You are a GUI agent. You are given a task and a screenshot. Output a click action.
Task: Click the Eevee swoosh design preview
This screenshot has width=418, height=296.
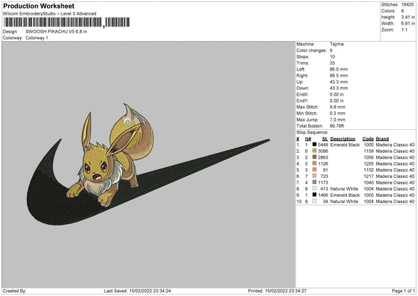pos(148,165)
